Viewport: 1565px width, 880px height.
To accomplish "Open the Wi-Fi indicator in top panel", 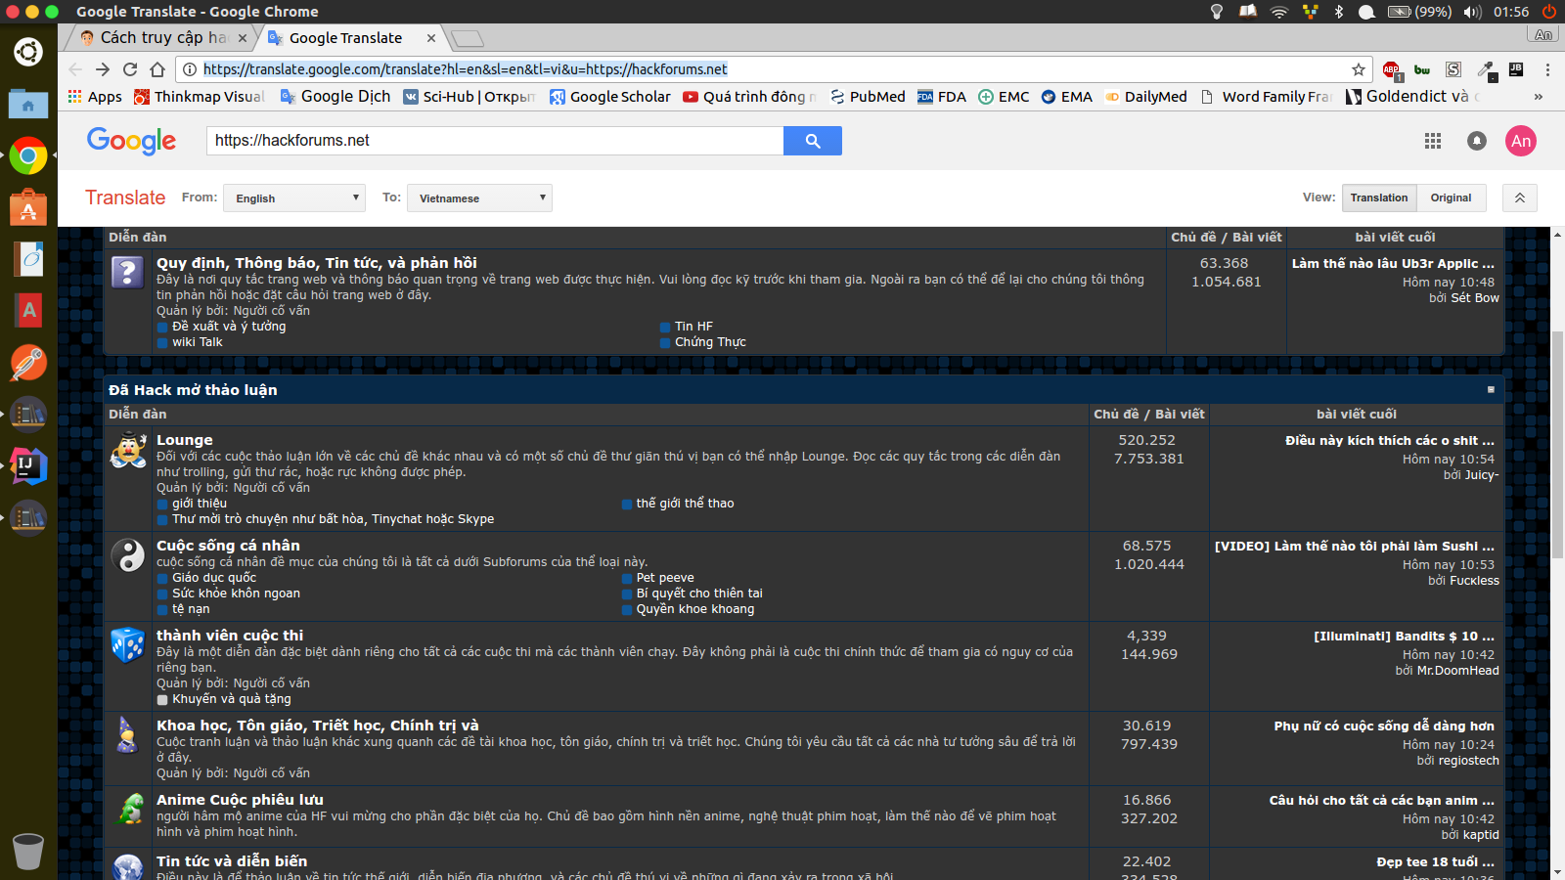I will [x=1279, y=12].
